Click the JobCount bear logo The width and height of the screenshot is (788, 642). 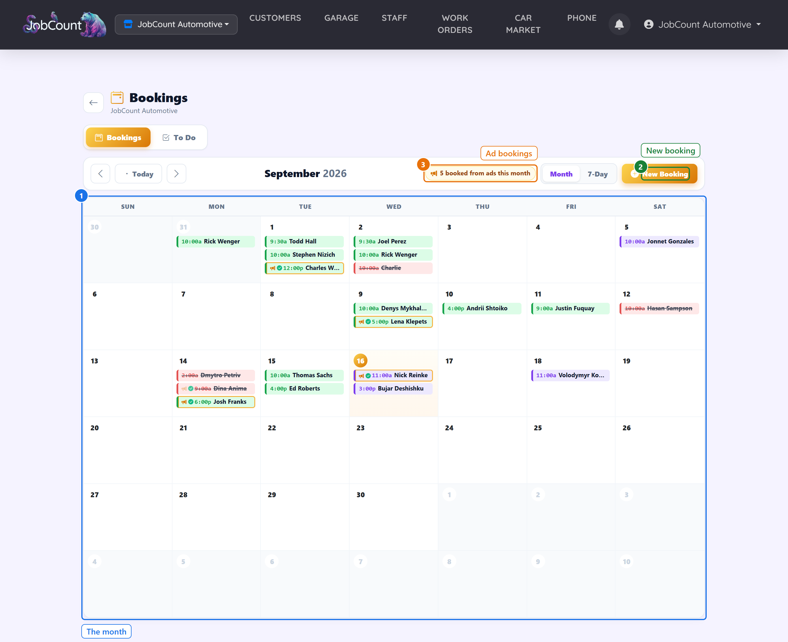pyautogui.click(x=64, y=25)
